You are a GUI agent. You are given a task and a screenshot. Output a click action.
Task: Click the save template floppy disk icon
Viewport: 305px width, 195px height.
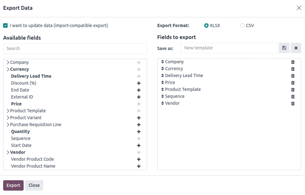[284, 48]
